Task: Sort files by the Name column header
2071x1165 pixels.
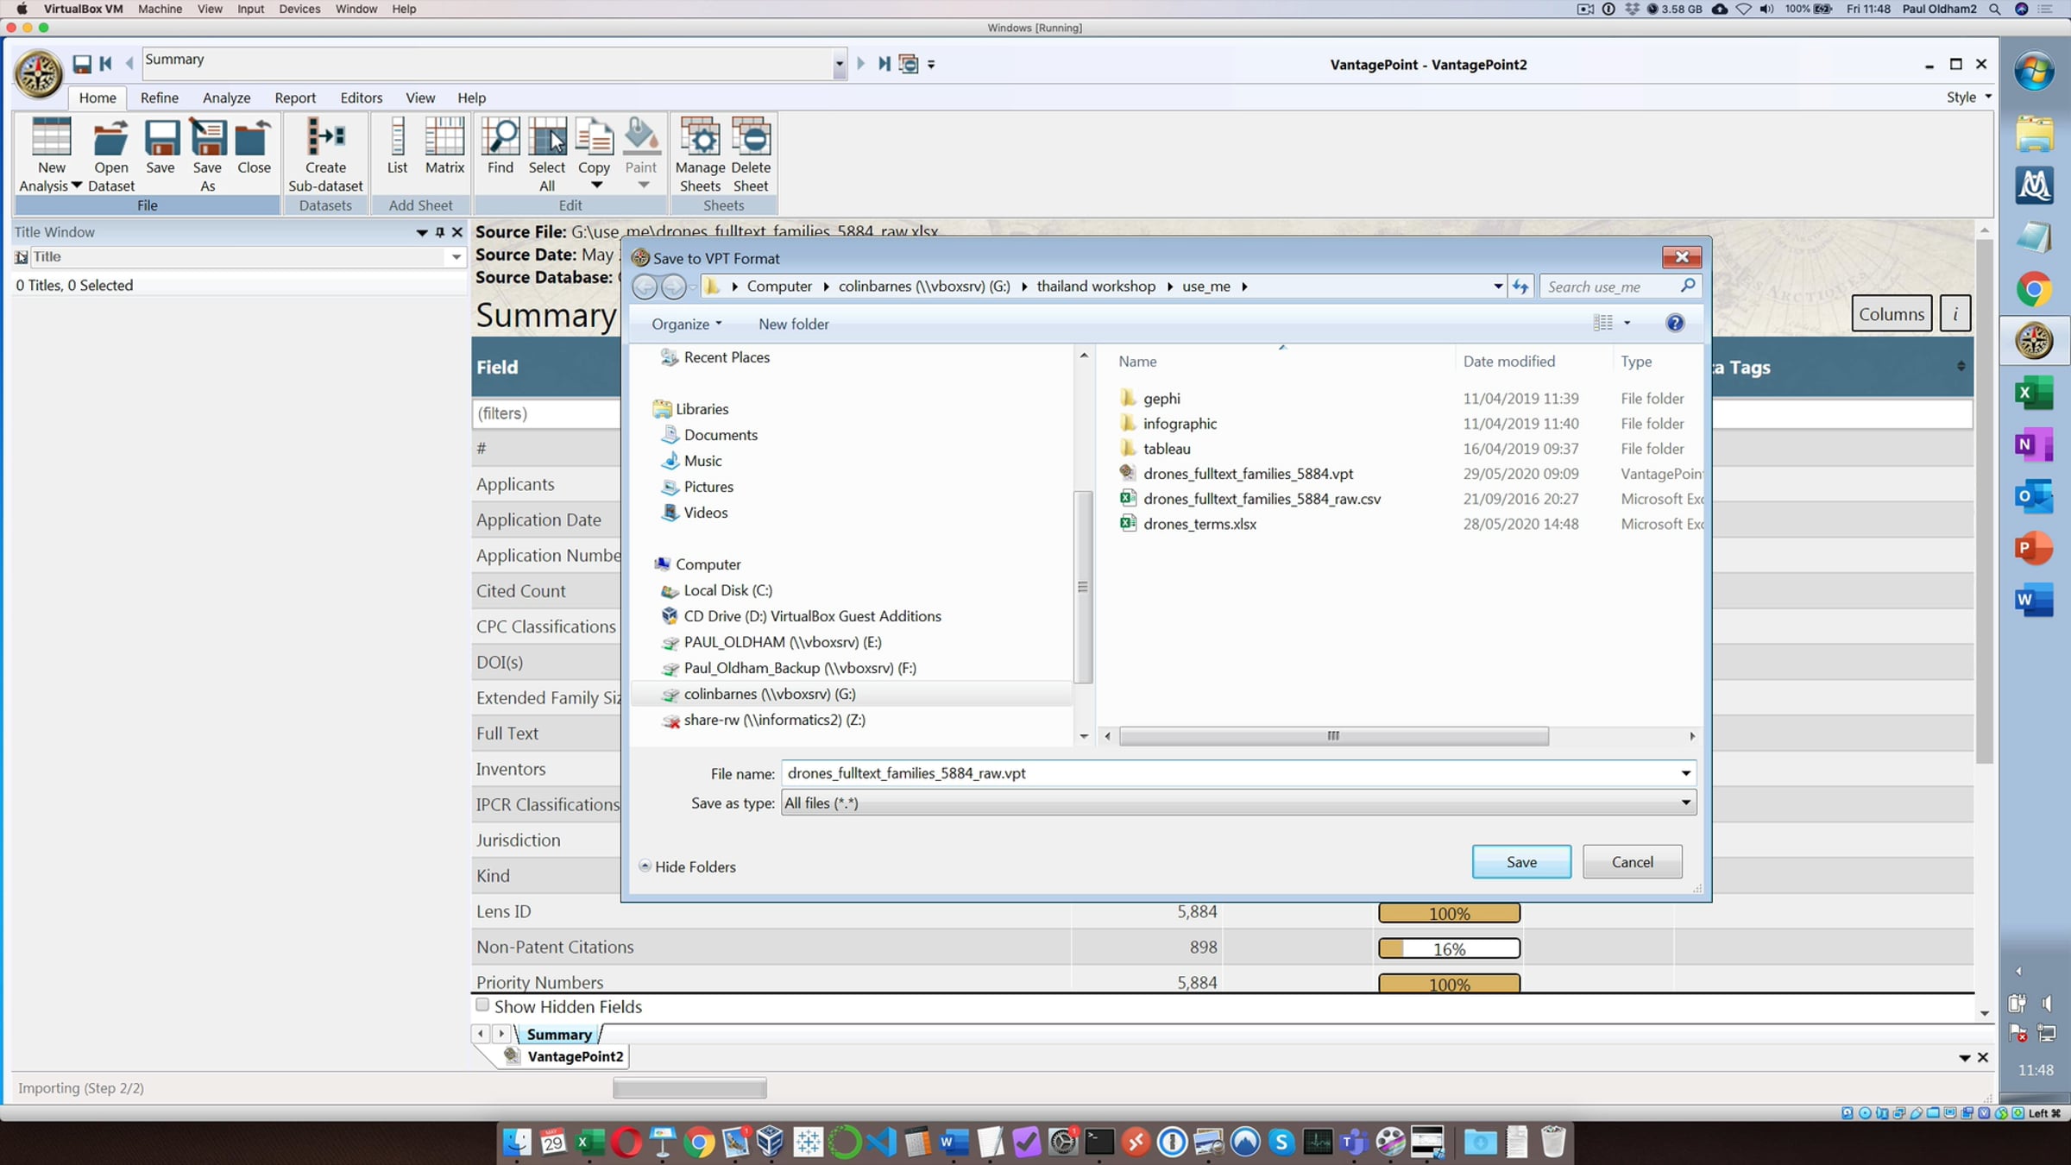Action: point(1137,362)
